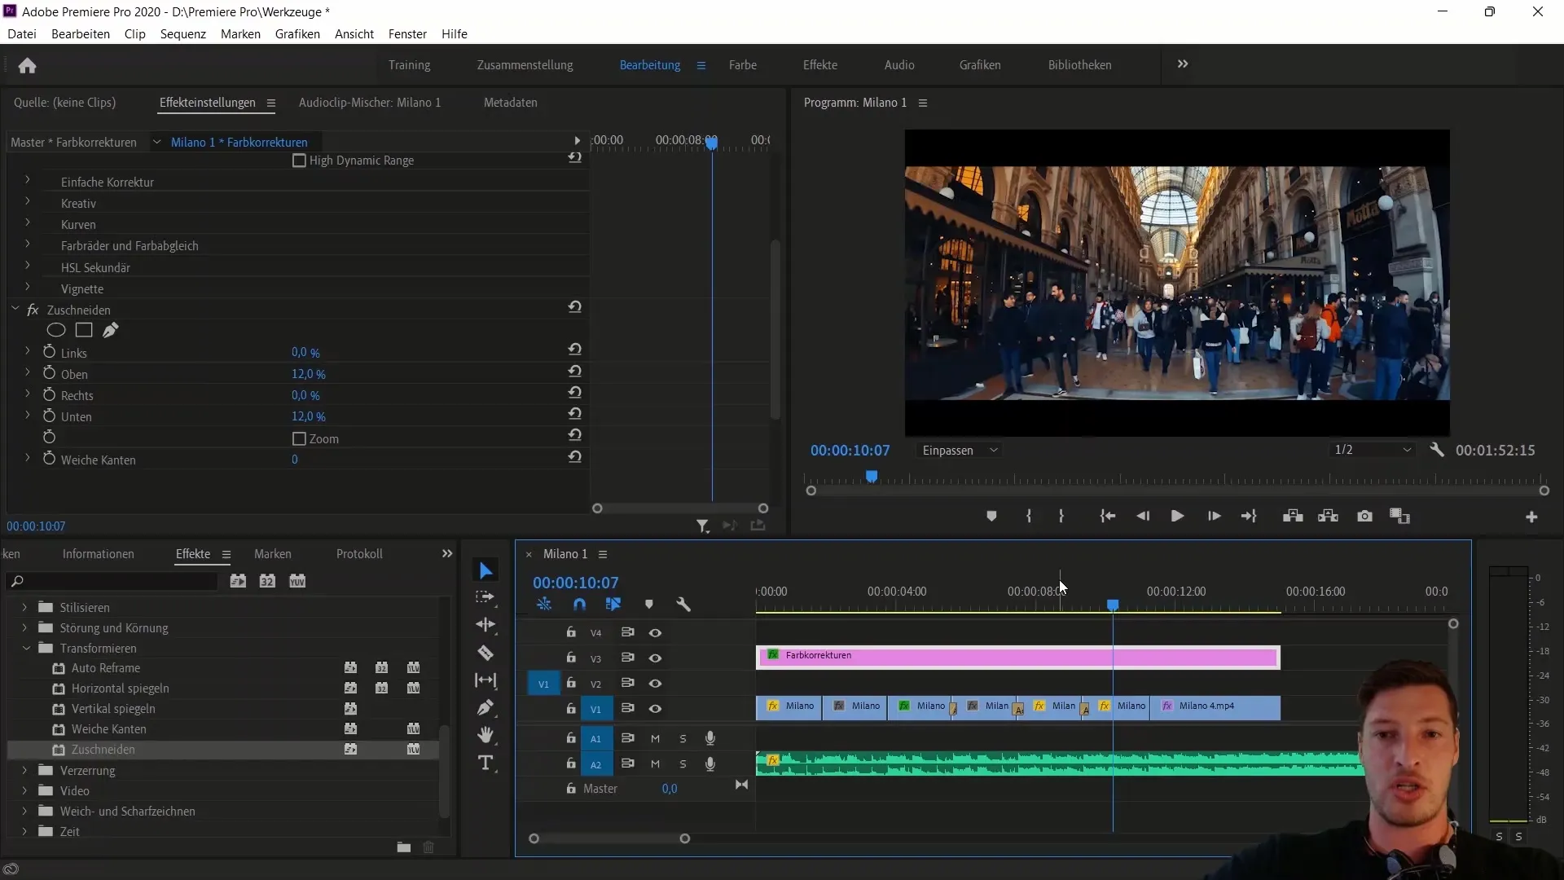1564x880 pixels.
Task: Select the Selection tool arrow
Action: pos(485,570)
